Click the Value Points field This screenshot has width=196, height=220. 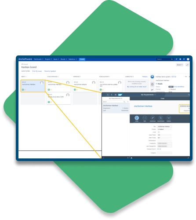(164, 135)
